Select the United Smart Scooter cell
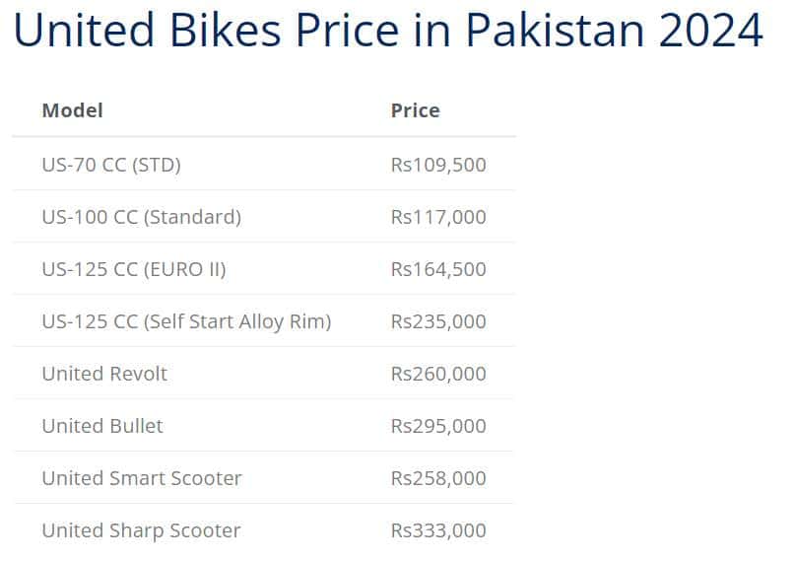The image size is (795, 561). click(x=142, y=478)
